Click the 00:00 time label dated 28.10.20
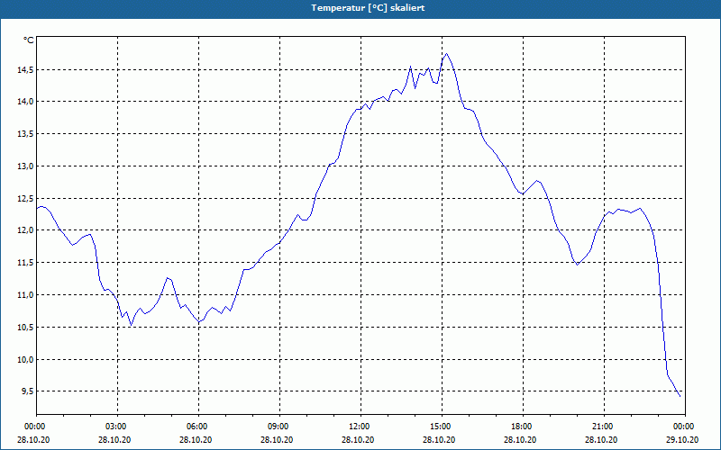This screenshot has width=721, height=450. click(x=34, y=427)
